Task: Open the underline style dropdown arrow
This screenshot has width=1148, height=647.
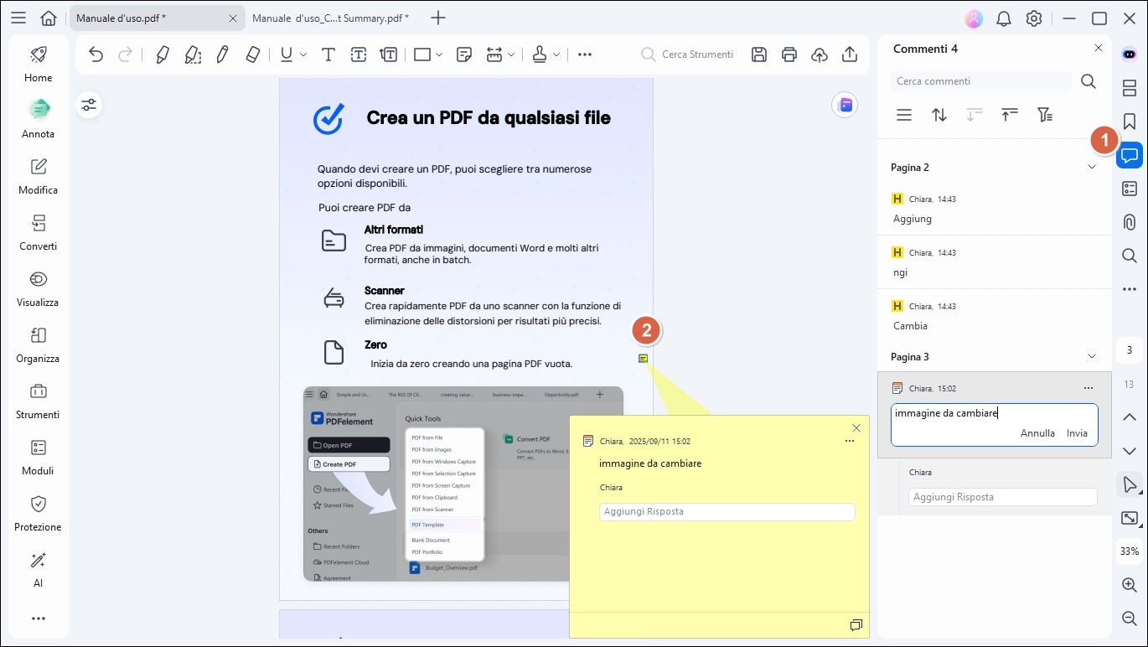Action: coord(303,54)
